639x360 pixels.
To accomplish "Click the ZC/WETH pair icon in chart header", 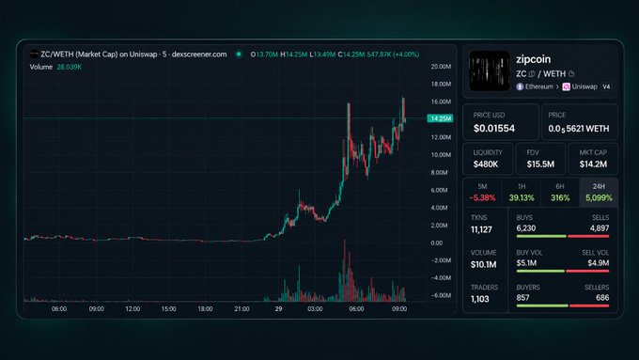I will (x=34, y=54).
